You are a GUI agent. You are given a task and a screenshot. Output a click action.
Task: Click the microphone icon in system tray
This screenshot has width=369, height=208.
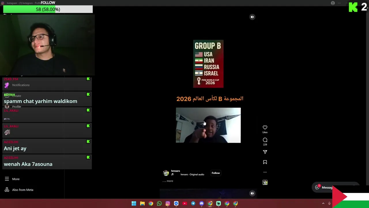[x=329, y=203]
